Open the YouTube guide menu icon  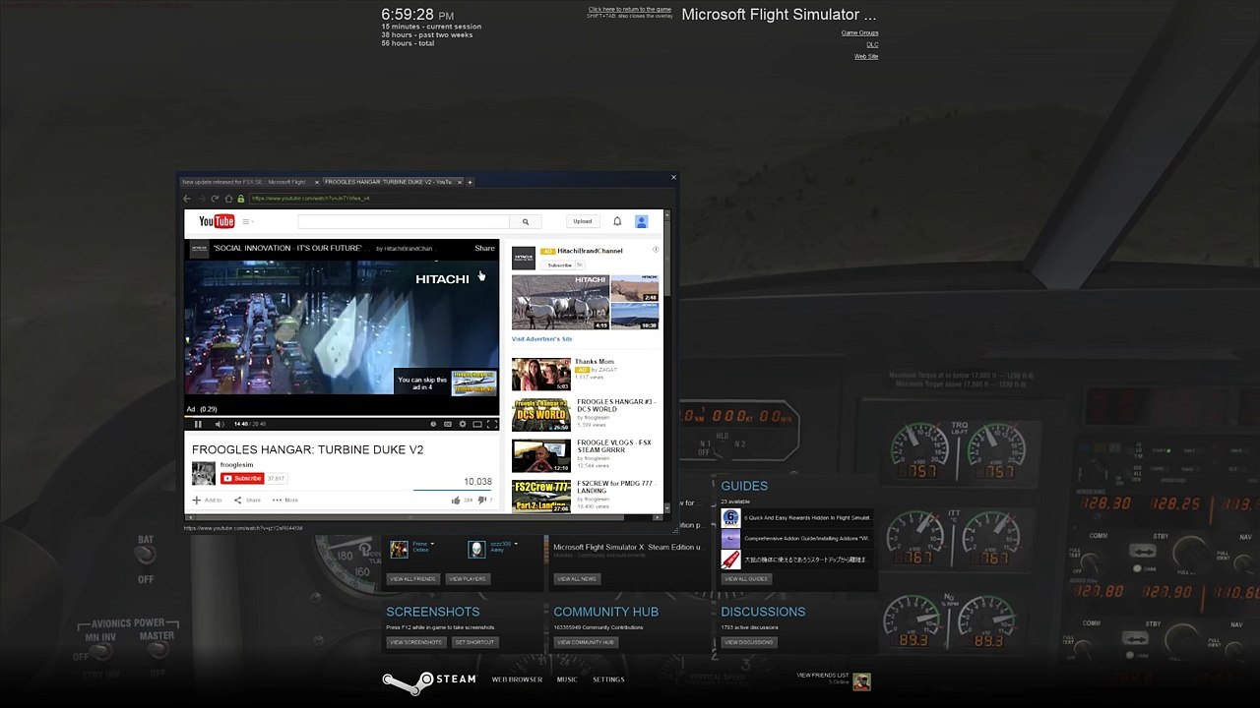tap(246, 221)
